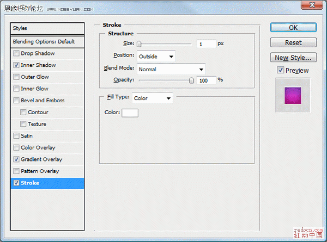Tick the Outer Glow checkbox

point(16,77)
